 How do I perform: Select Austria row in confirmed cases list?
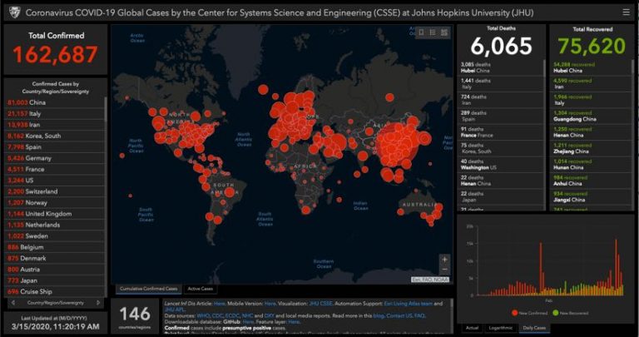pos(55,270)
